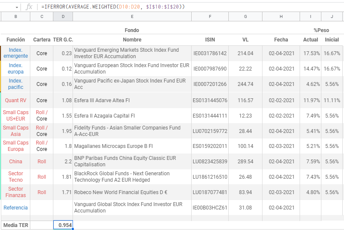Click the Index. emergente link cell
This screenshot has width=344, height=230.
point(16,53)
